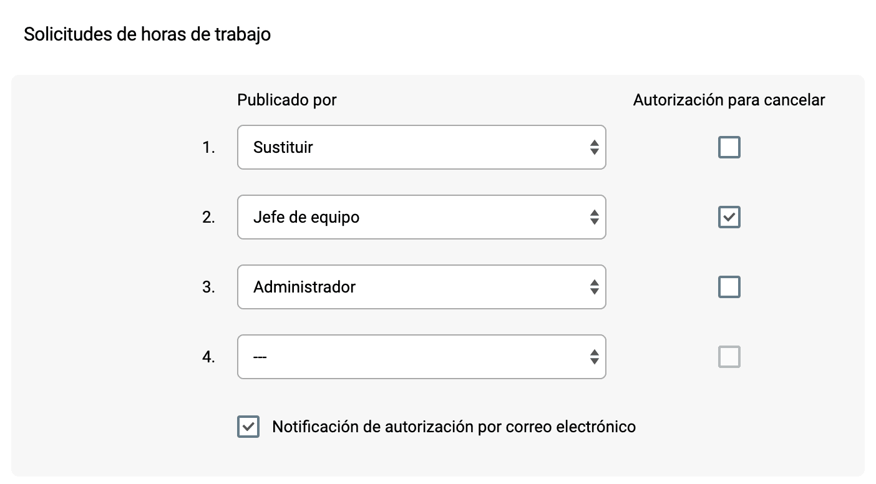Click the arrow icon on the 'Jefe de equipo' selector
Image resolution: width=876 pixels, height=484 pixels.
pos(595,216)
